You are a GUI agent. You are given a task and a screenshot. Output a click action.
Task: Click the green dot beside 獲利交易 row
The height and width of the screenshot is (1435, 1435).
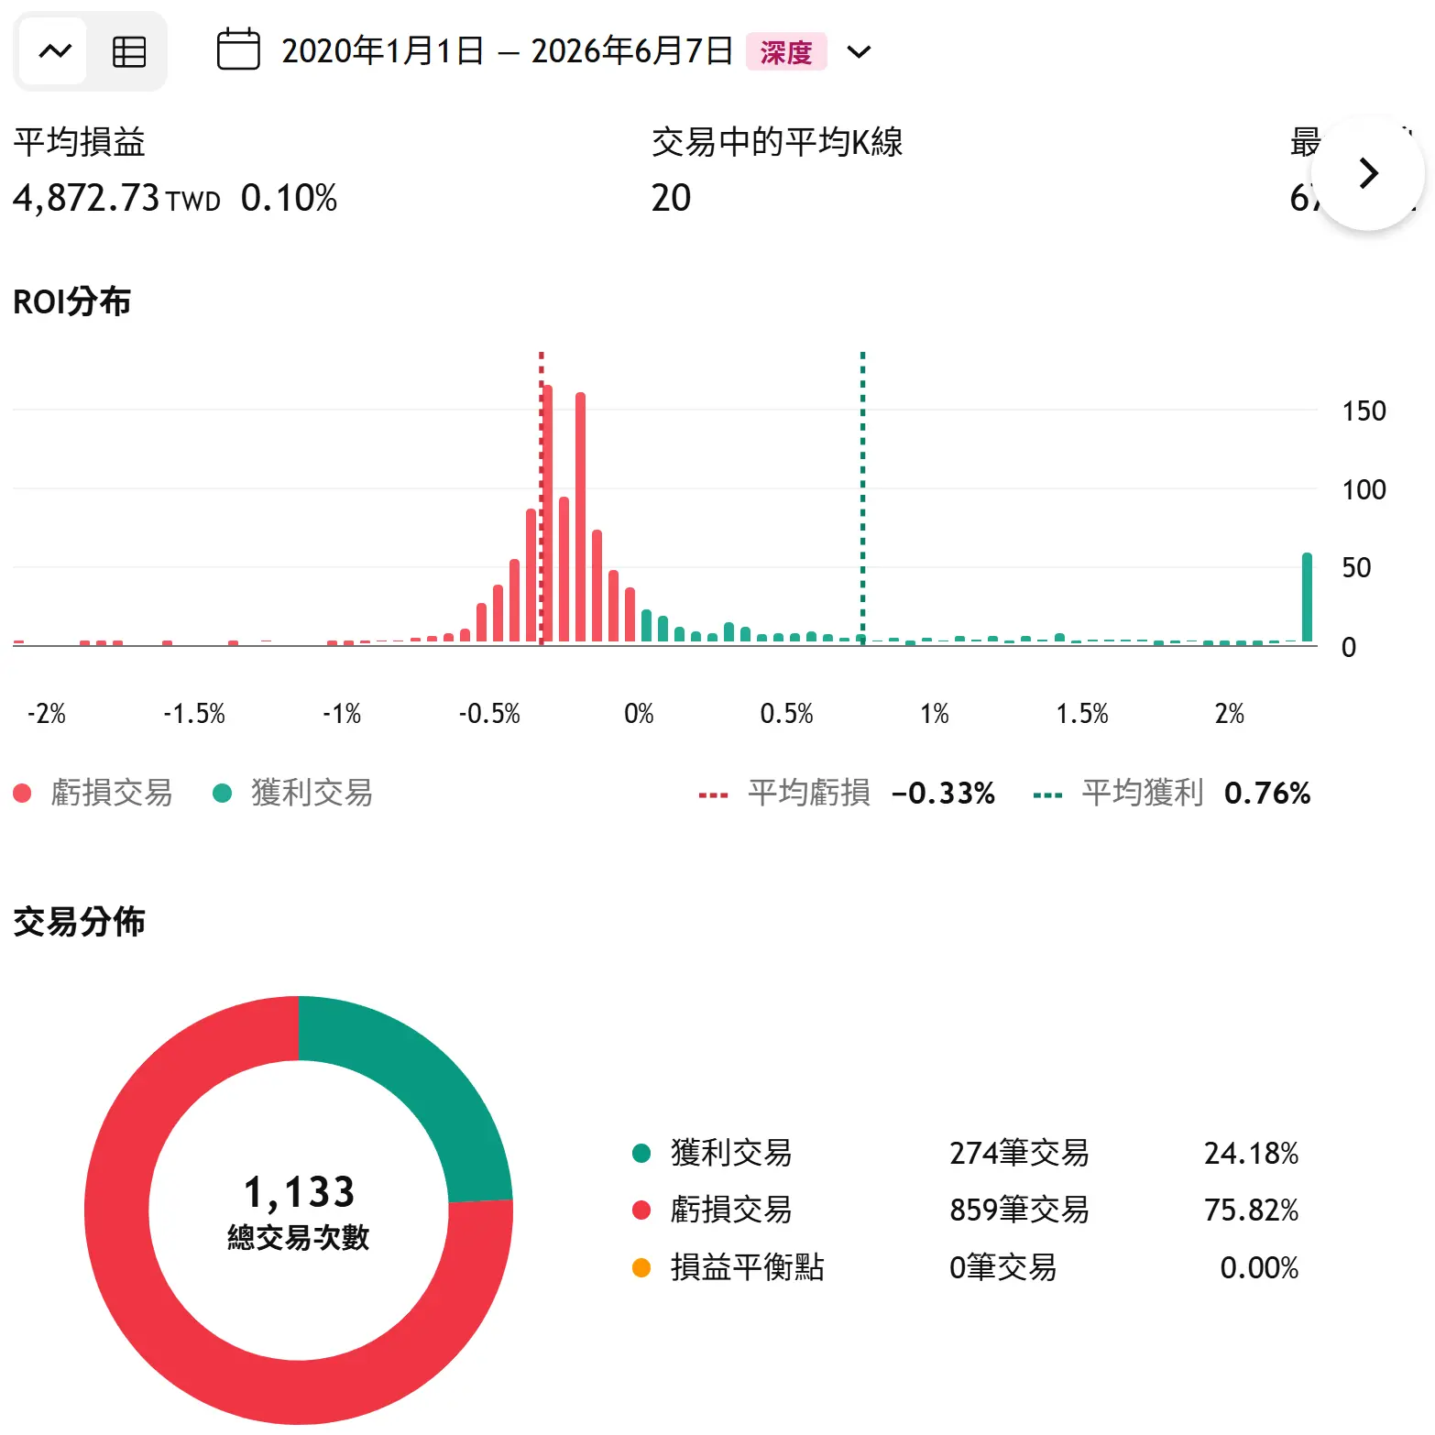coord(641,1153)
